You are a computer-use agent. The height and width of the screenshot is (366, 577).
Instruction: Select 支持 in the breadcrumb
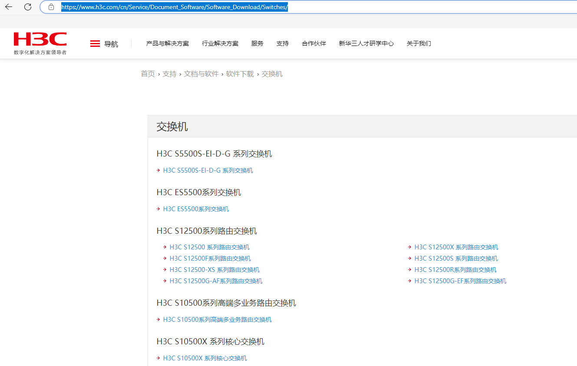click(169, 74)
